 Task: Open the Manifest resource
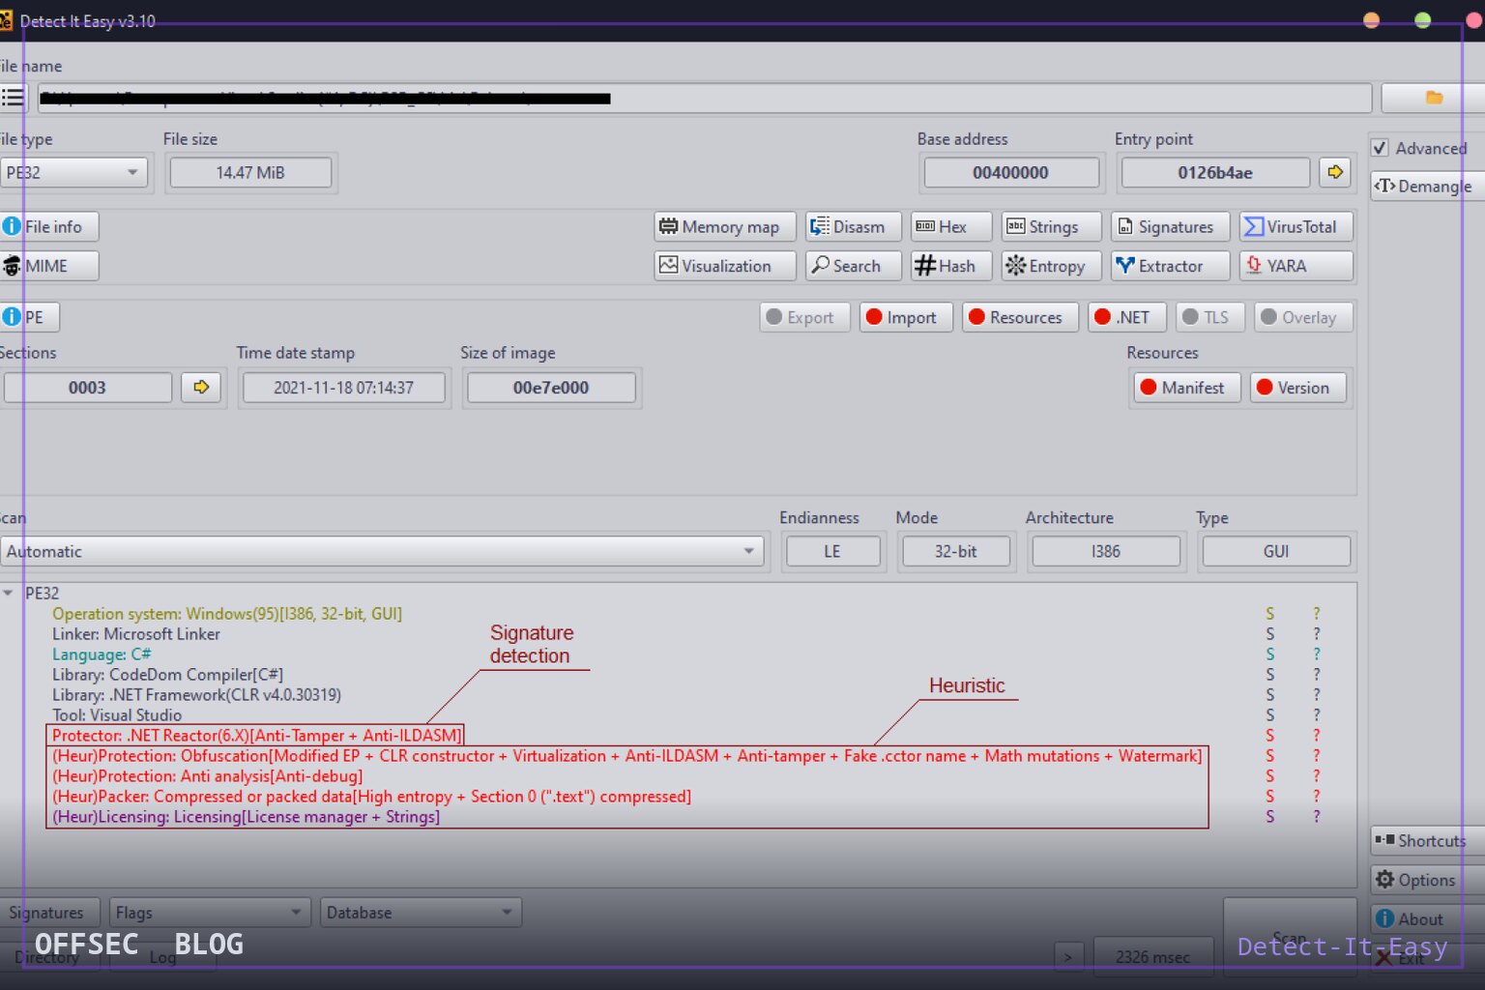(1187, 388)
